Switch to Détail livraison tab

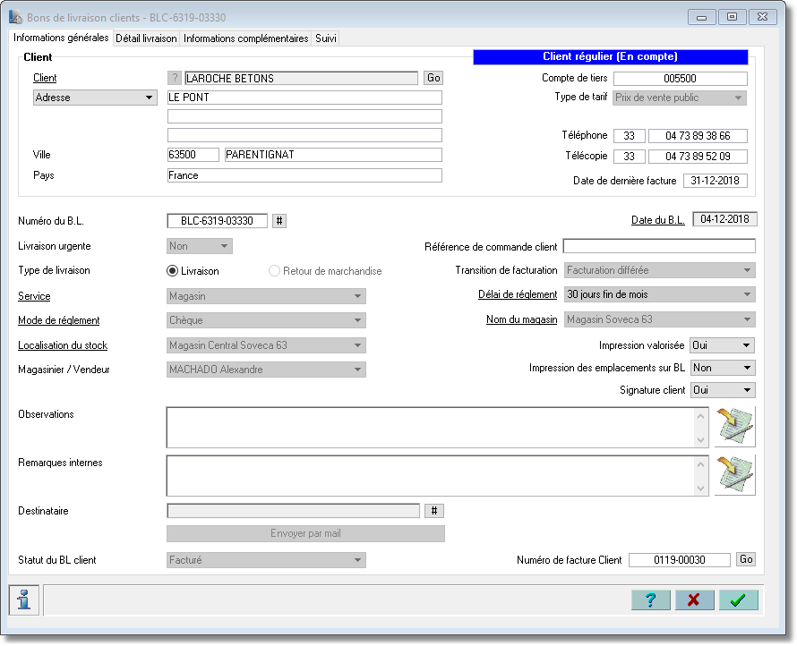click(146, 38)
